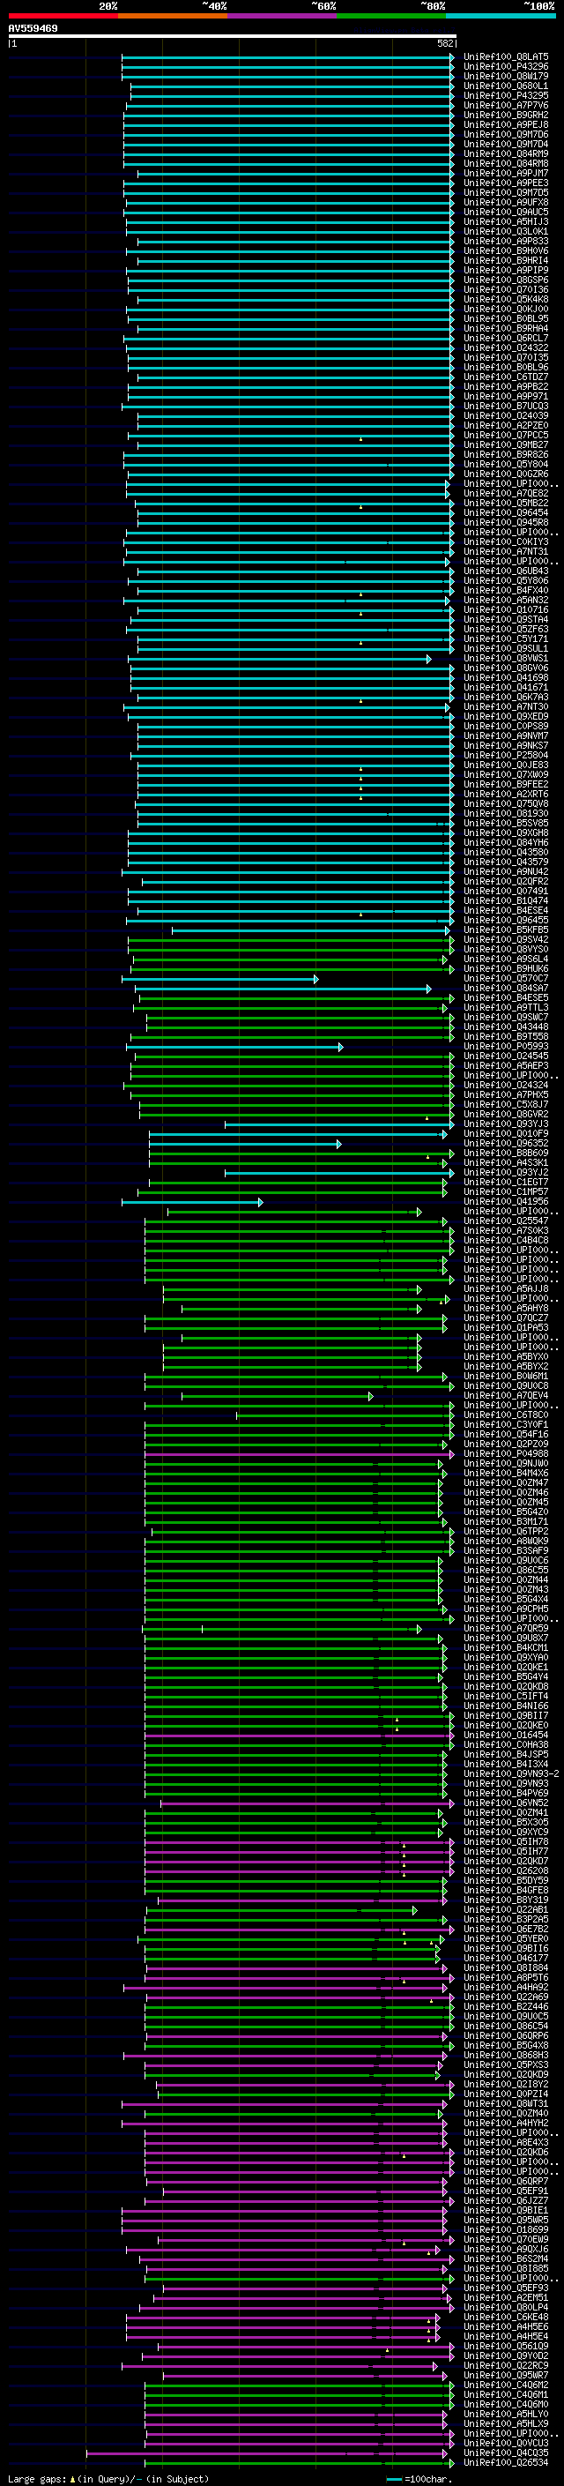Viewport: 564px width, 2486px height.
Task: Click the purple ~60% identity legend segment
Action: point(283,16)
